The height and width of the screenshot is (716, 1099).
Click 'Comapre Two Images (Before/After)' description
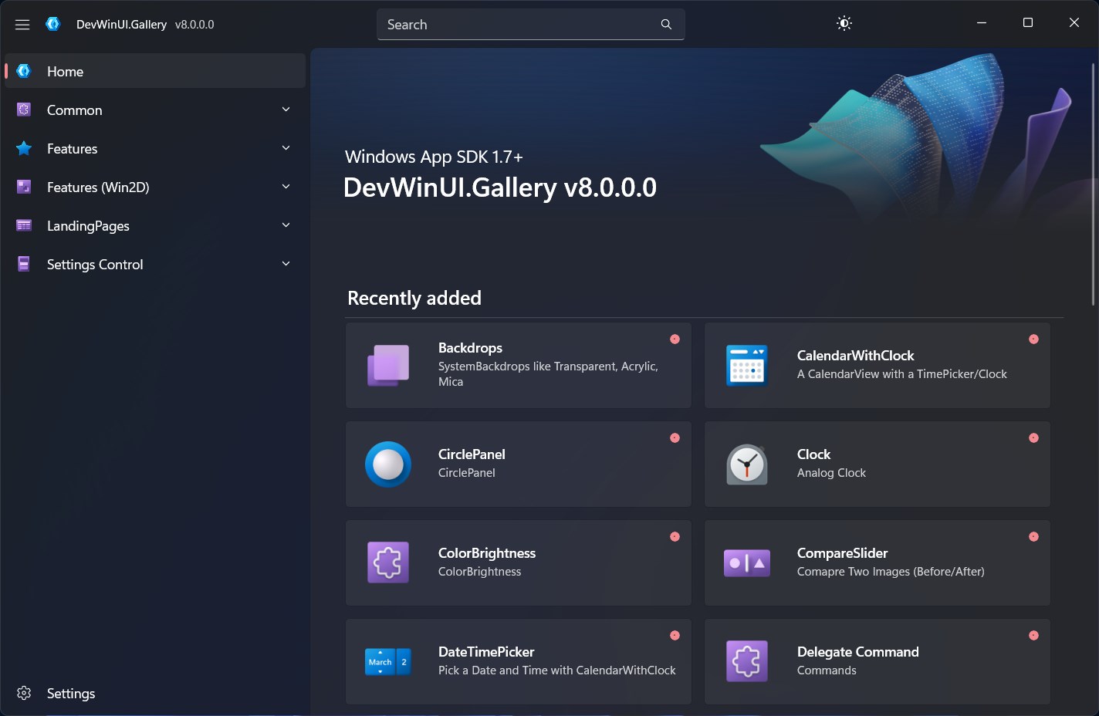click(891, 572)
